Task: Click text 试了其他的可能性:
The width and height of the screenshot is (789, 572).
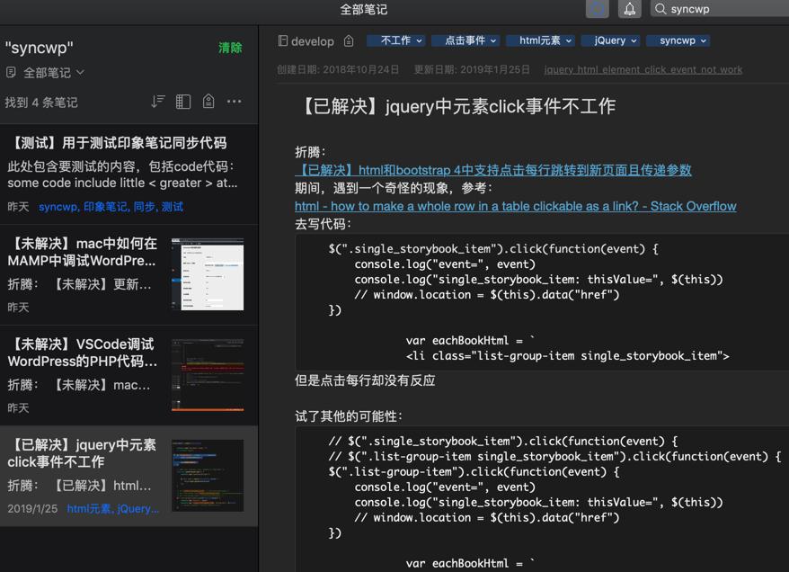Action: click(x=348, y=416)
